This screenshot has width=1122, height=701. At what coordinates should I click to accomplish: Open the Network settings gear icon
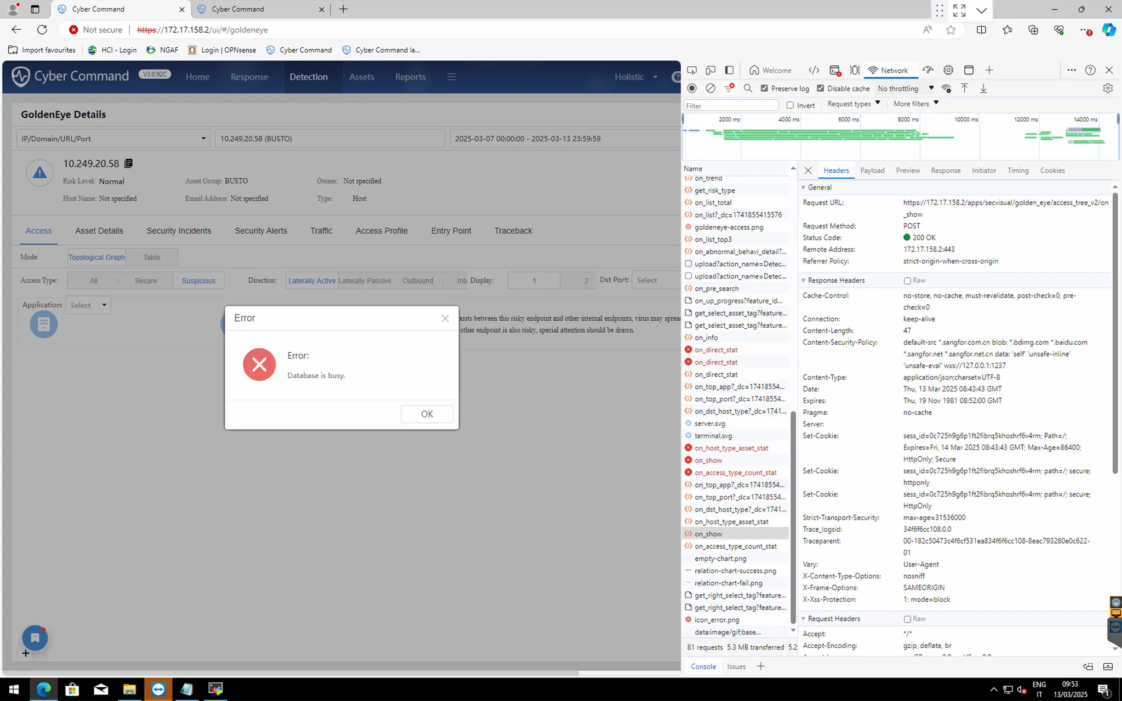(x=1108, y=88)
